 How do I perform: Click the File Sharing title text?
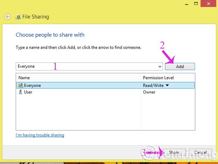36,16
